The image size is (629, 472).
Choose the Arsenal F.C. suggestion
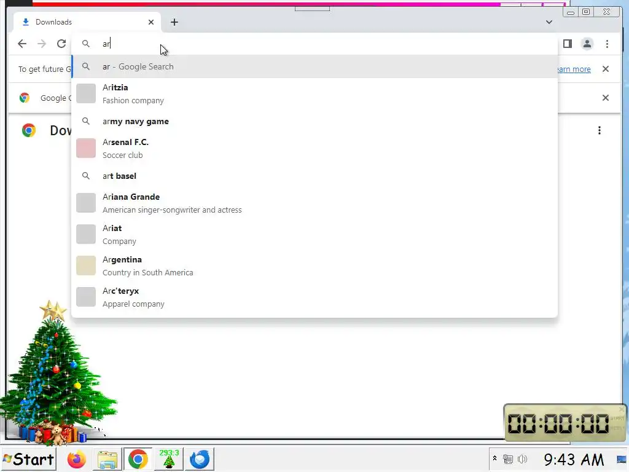314,148
